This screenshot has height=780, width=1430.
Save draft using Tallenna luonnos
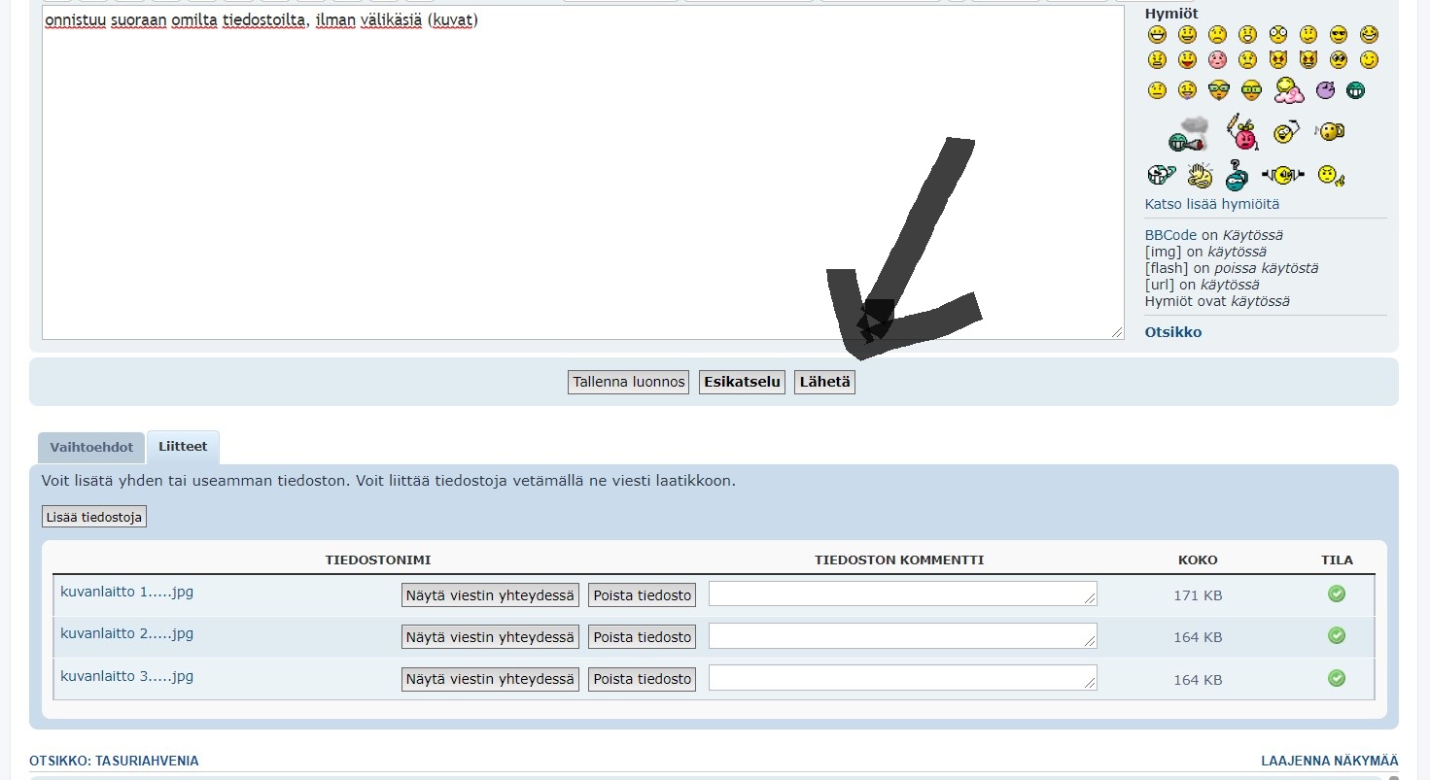pyautogui.click(x=629, y=382)
